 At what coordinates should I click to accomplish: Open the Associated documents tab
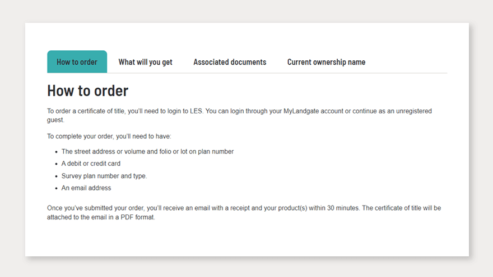pos(230,62)
